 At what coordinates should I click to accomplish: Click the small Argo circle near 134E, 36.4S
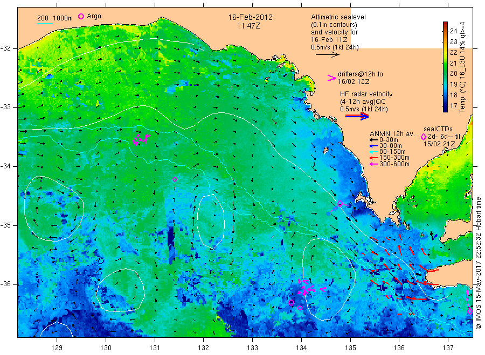[300, 308]
